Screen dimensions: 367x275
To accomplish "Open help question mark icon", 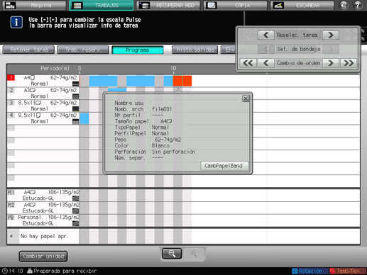I will tap(358, 5).
